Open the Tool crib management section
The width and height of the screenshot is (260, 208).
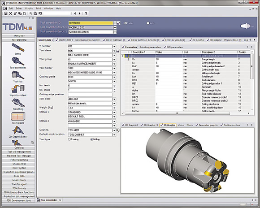point(19,152)
